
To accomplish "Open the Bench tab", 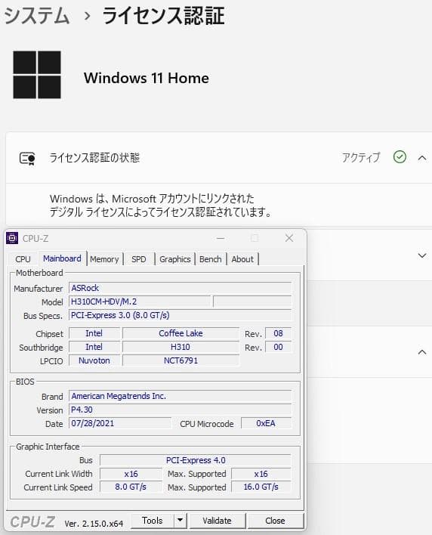I will click(x=211, y=259).
